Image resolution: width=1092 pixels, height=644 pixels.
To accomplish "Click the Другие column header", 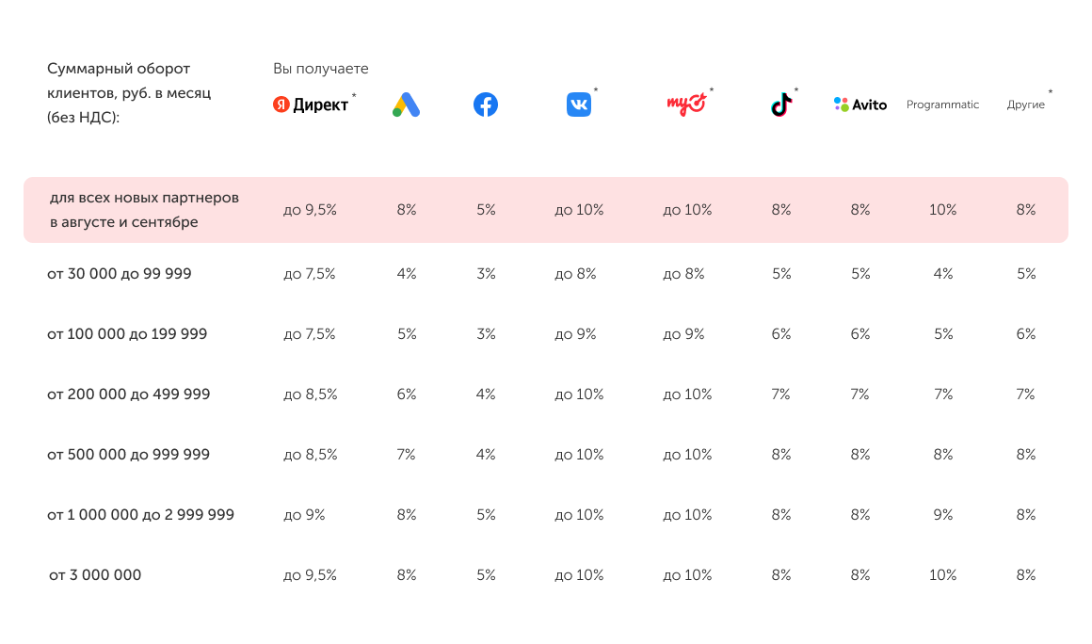I will [1026, 105].
